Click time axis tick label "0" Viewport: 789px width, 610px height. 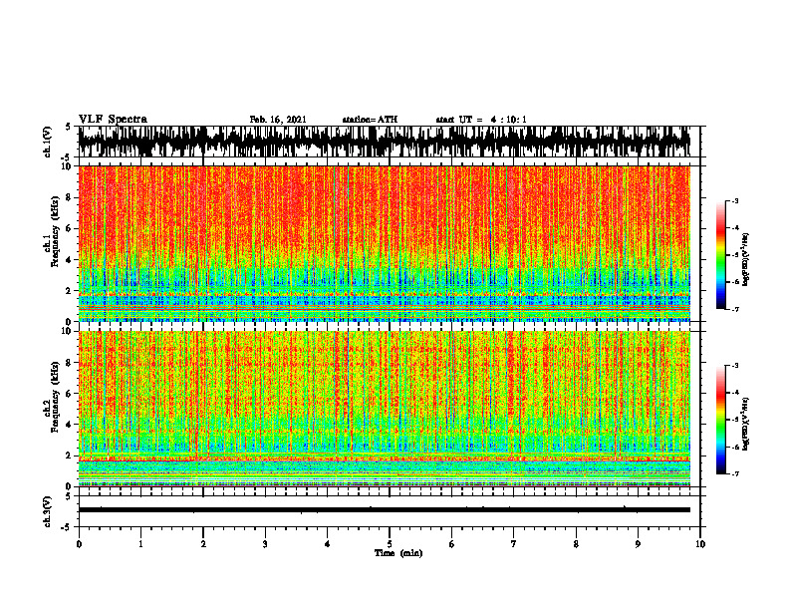[79, 544]
